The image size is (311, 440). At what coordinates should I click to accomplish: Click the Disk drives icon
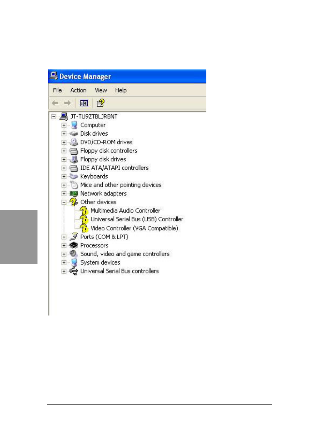(74, 134)
